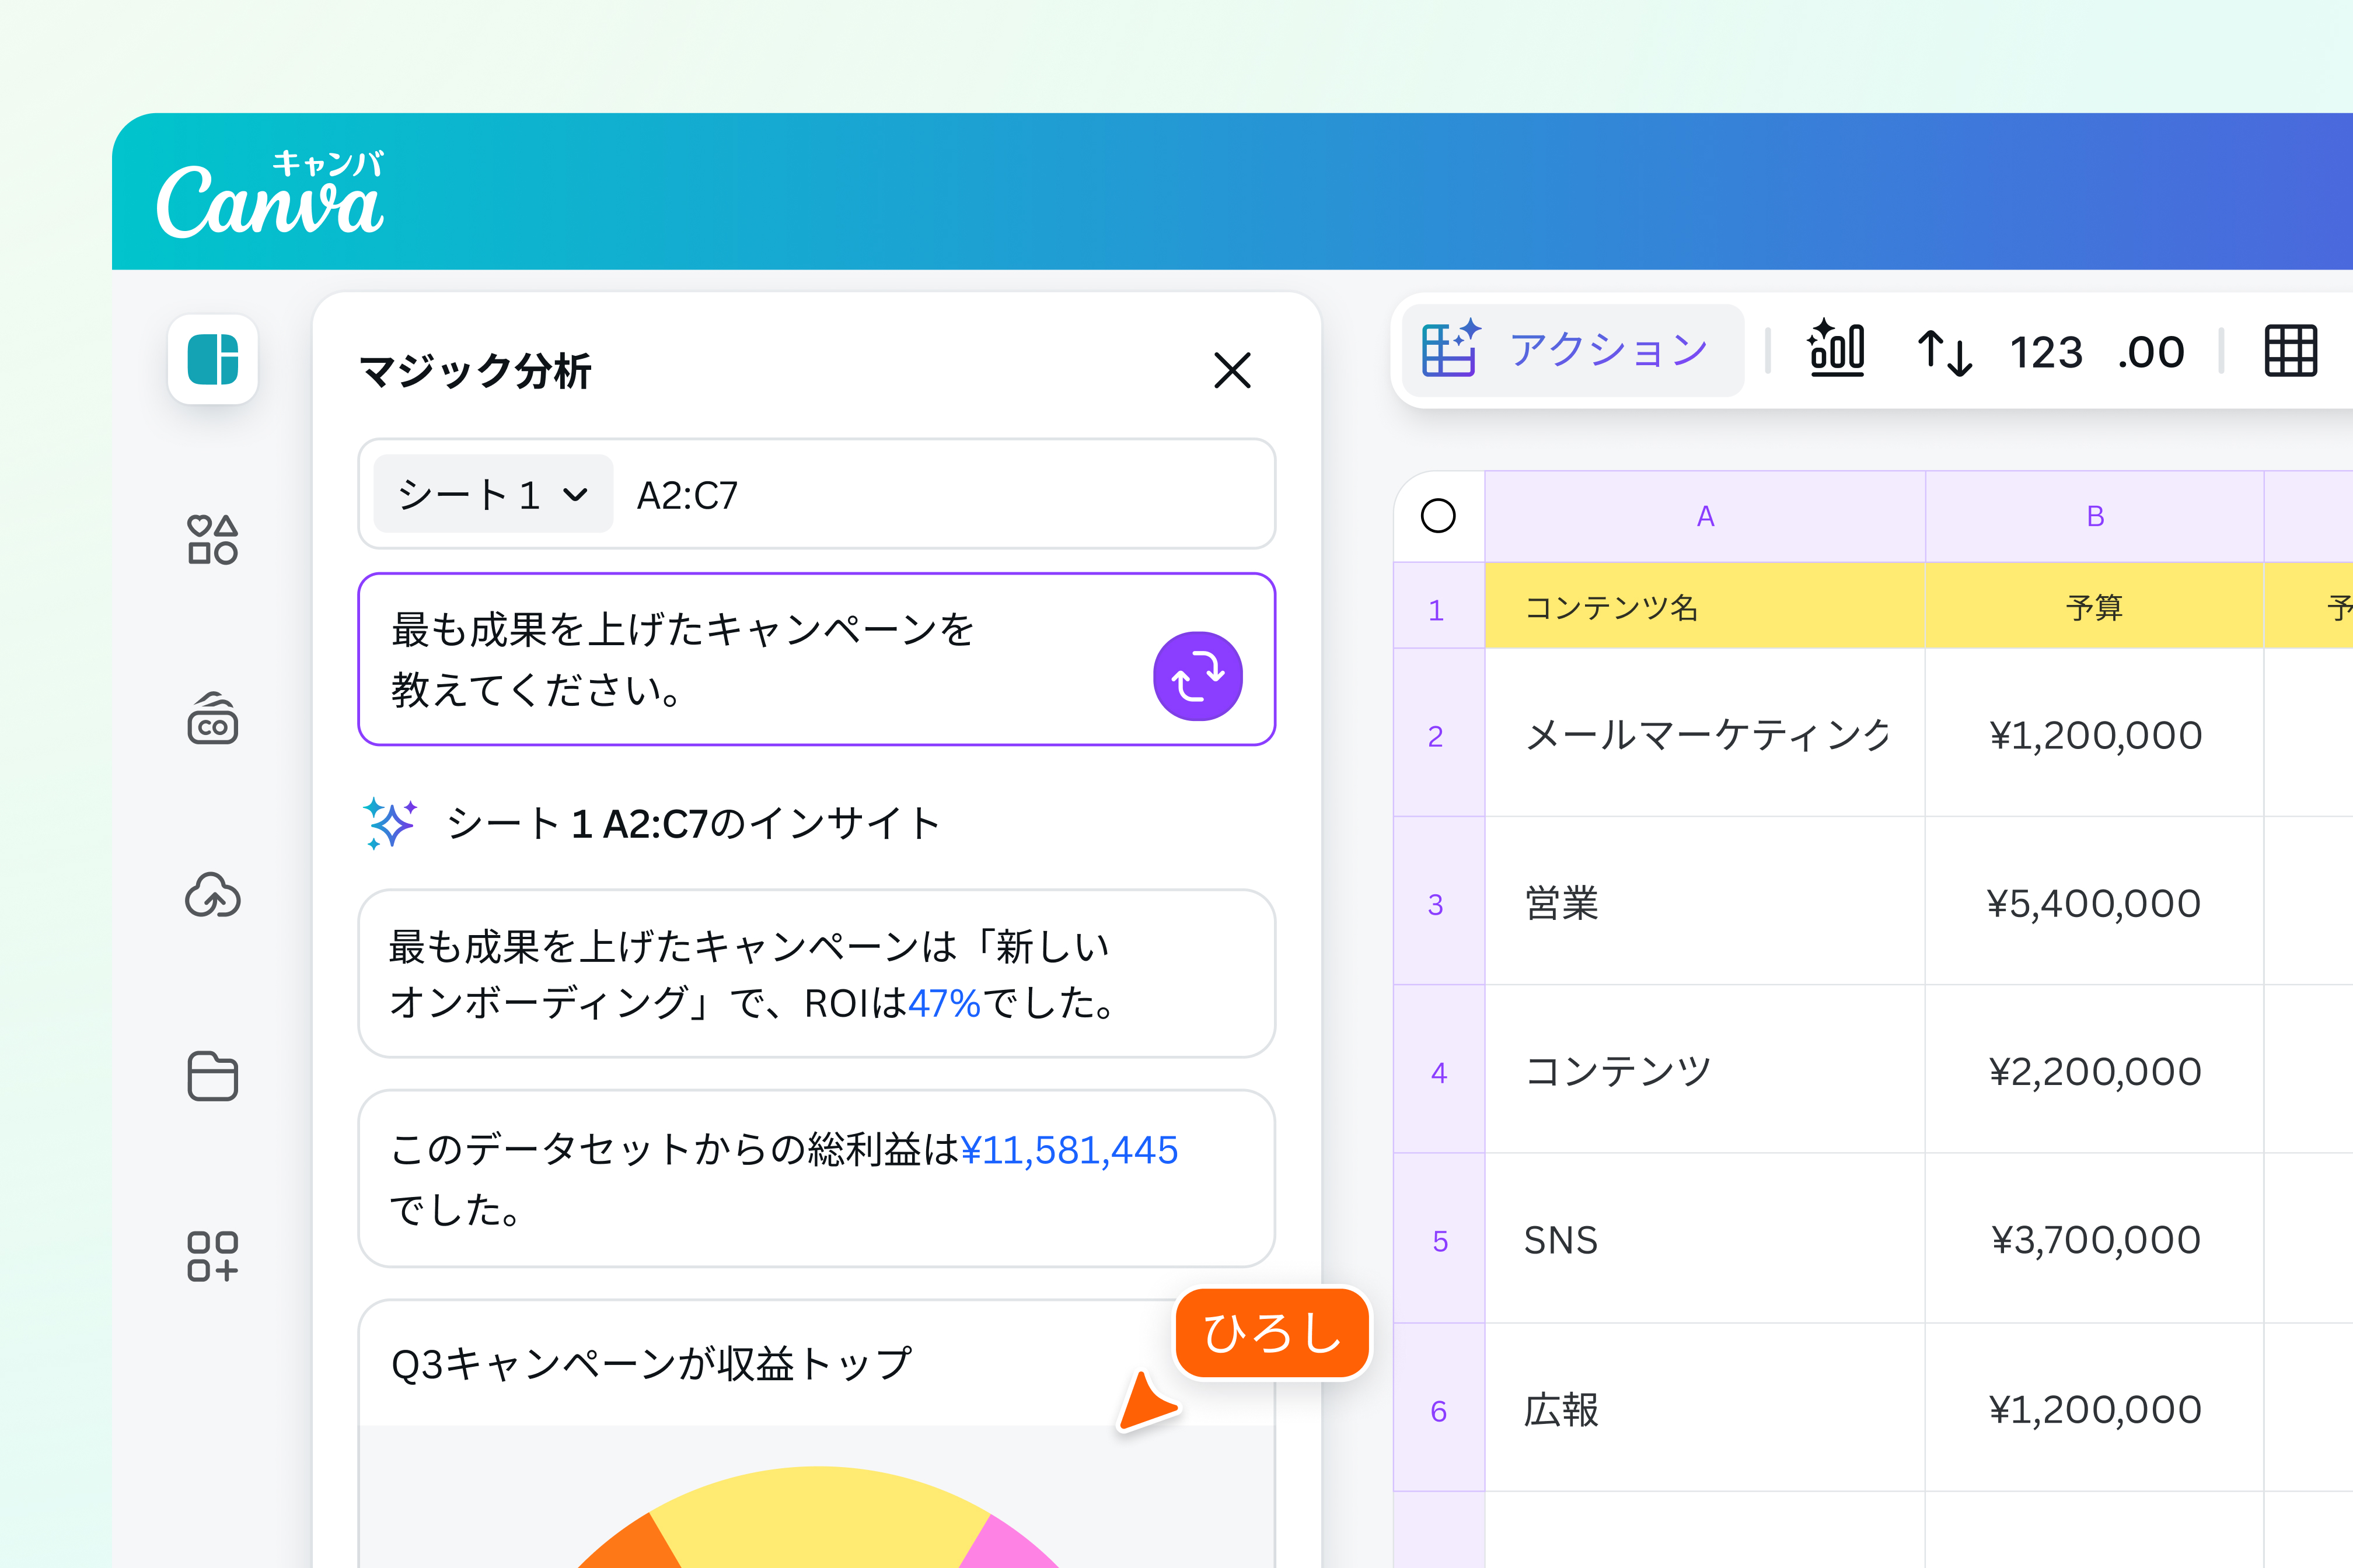Open the Elements shapes icon in the sidebar
The image size is (2353, 1568).
pos(213,540)
